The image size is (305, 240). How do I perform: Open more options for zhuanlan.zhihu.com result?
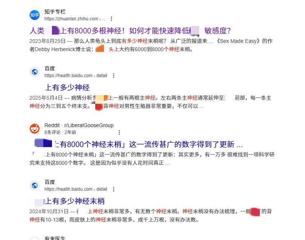coord(111,19)
